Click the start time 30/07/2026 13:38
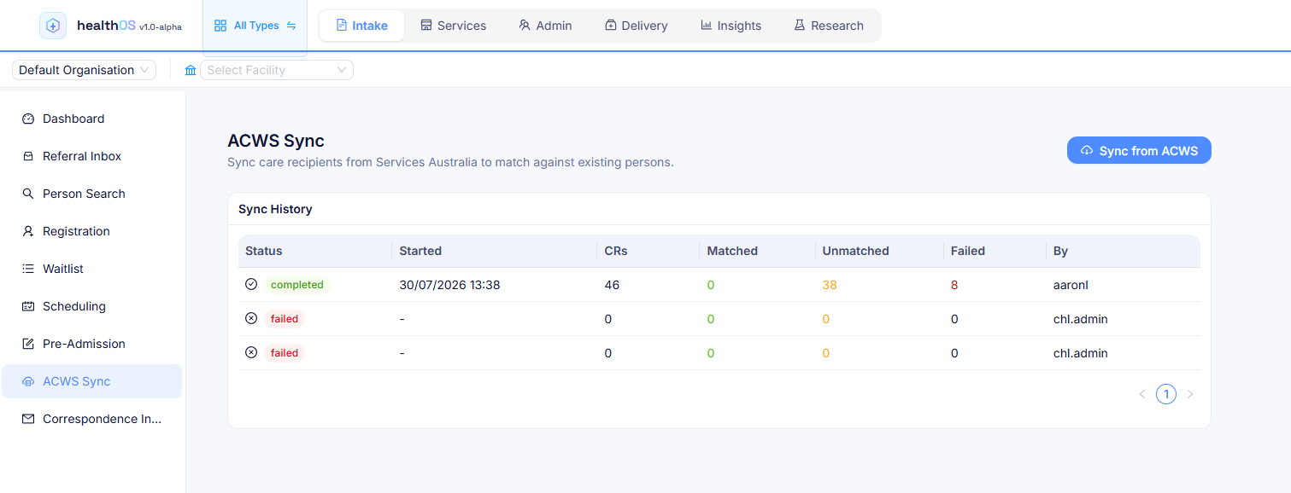Viewport: 1291px width, 493px height. (449, 285)
